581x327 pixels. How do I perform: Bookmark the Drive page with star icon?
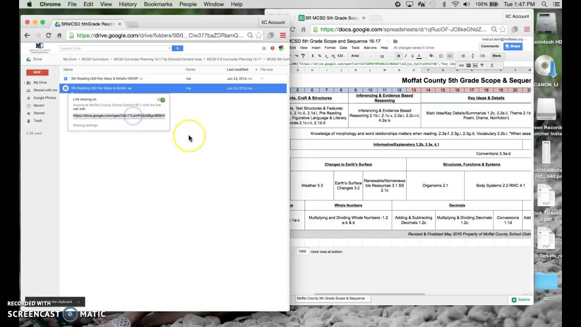tap(259, 35)
